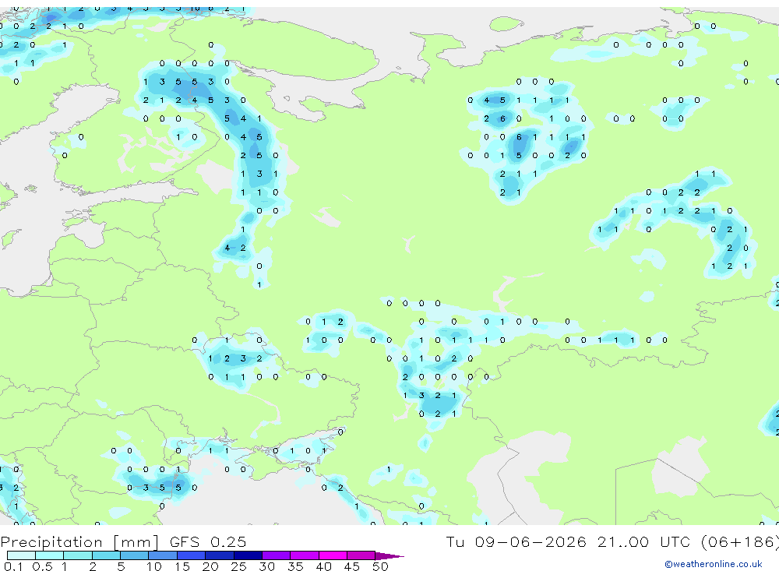Click the legend swatch between 10 and 15

(163, 555)
